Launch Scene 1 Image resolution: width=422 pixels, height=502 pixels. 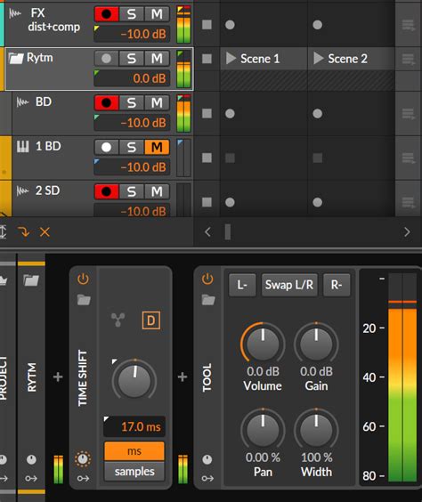(231, 59)
